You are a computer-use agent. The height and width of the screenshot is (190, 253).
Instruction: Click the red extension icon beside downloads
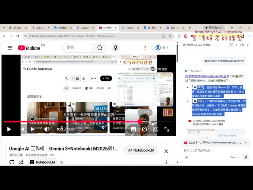(185, 36)
